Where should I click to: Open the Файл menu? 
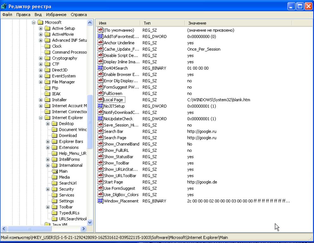[x=7, y=15]
